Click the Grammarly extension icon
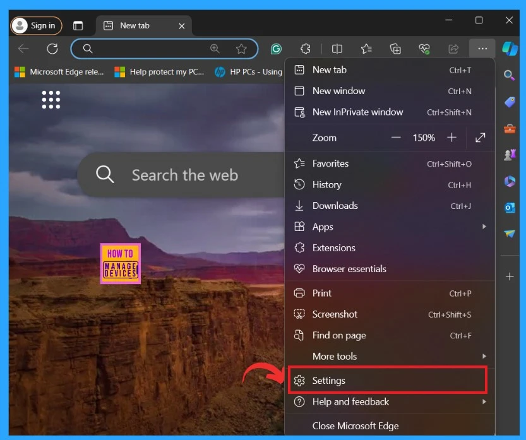Screen dimensions: 526x440 (x=276, y=49)
